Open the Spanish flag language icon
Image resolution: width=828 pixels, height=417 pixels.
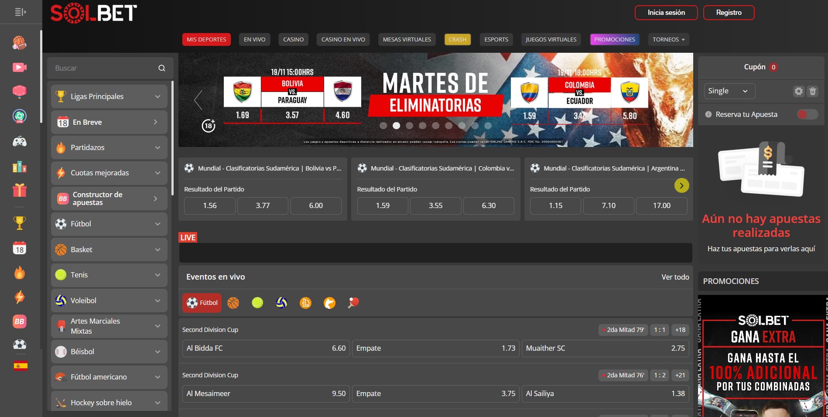[x=19, y=366]
